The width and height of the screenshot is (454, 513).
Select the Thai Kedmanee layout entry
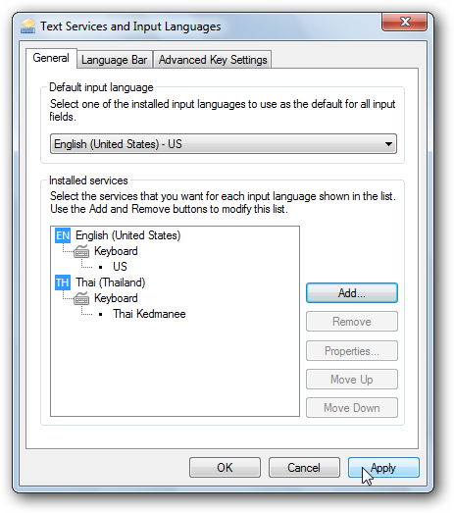click(149, 314)
